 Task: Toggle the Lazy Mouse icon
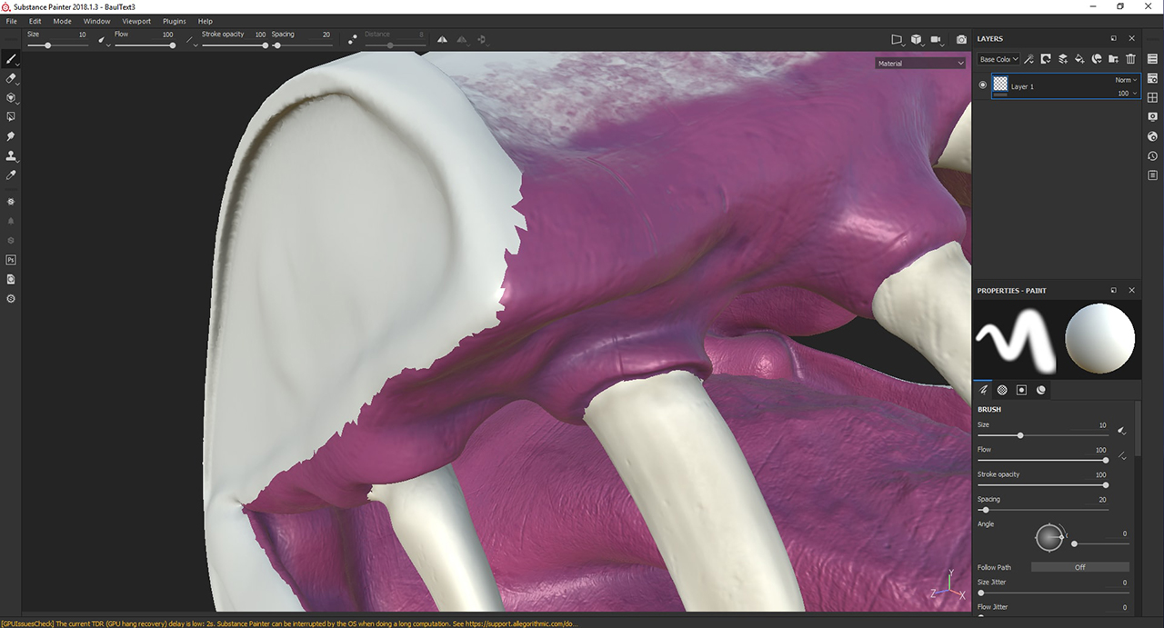352,39
